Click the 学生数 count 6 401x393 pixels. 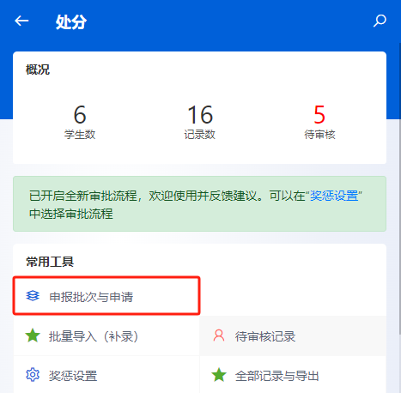point(80,114)
